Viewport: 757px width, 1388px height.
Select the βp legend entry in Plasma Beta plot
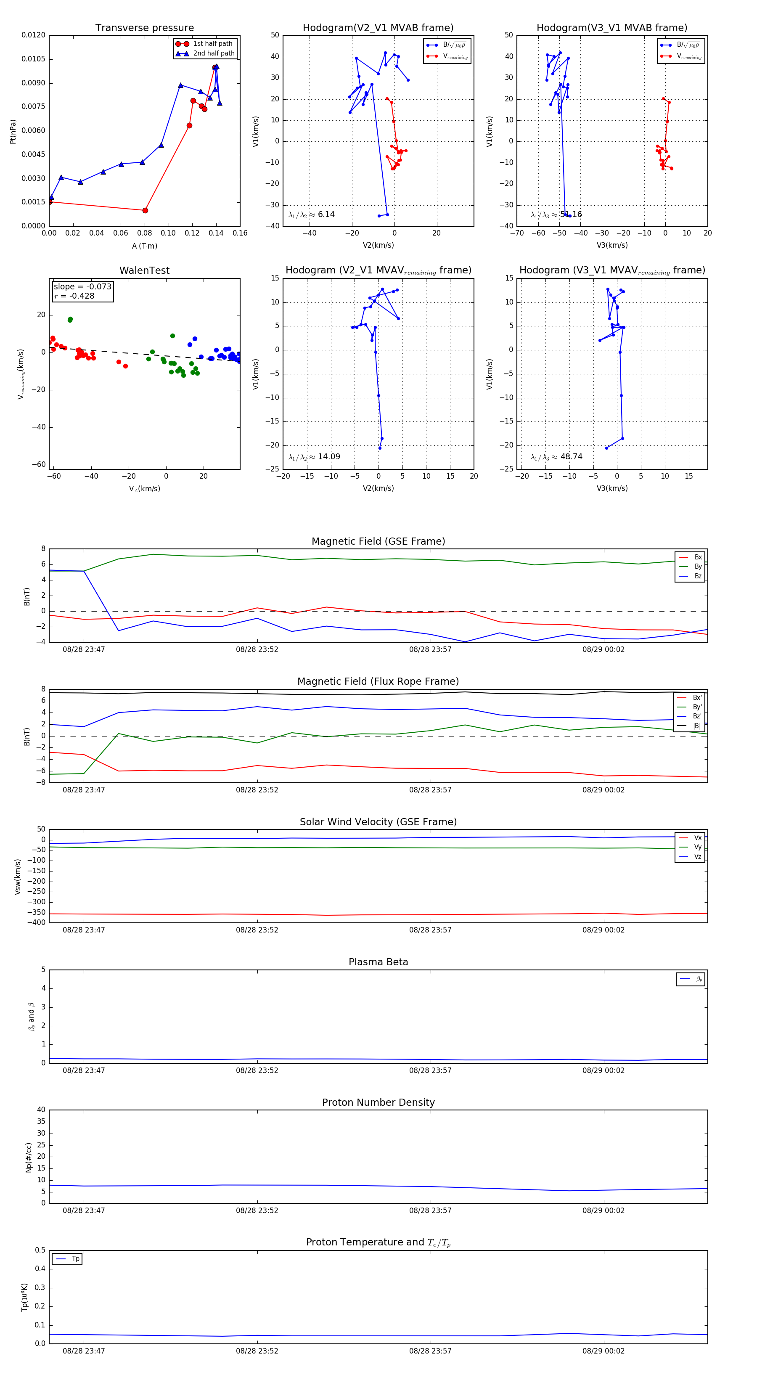click(691, 979)
